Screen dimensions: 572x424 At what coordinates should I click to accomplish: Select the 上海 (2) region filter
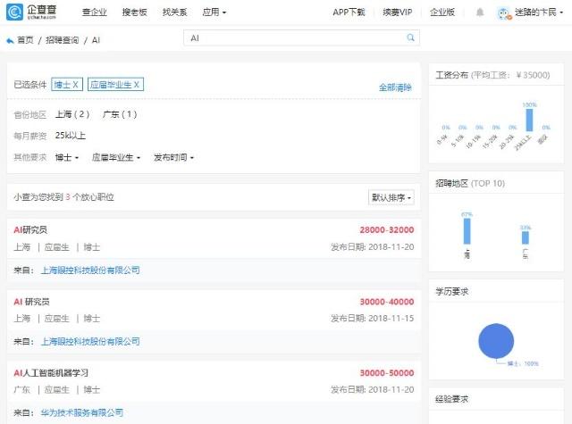tap(72, 114)
